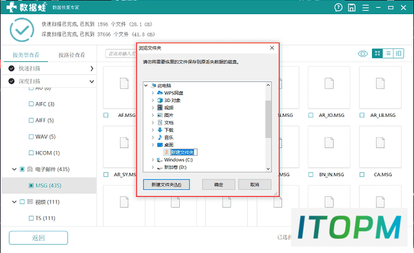This screenshot has height=253, width=414.
Task: Click AR_JO.MSG file thumbnail icon
Action: point(329,83)
